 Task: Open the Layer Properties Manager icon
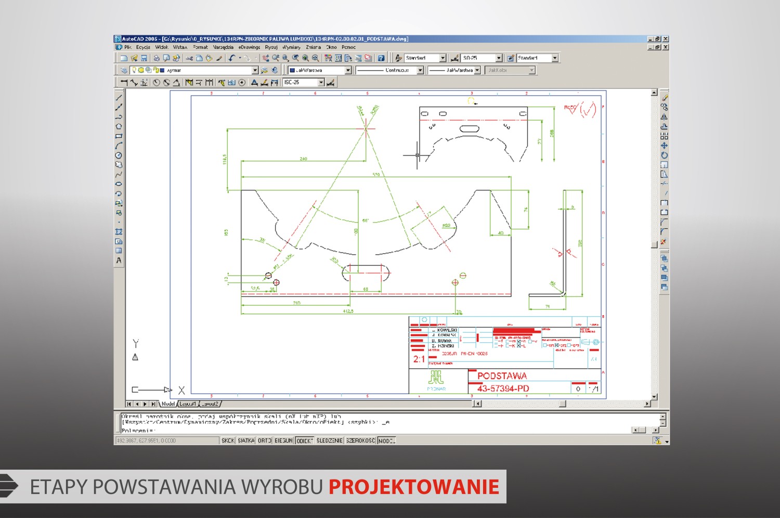[124, 70]
